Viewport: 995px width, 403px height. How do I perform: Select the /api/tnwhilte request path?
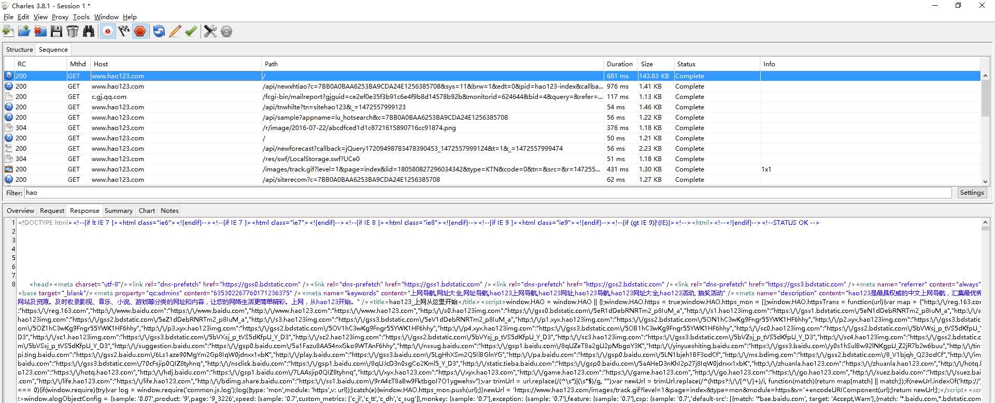point(334,107)
